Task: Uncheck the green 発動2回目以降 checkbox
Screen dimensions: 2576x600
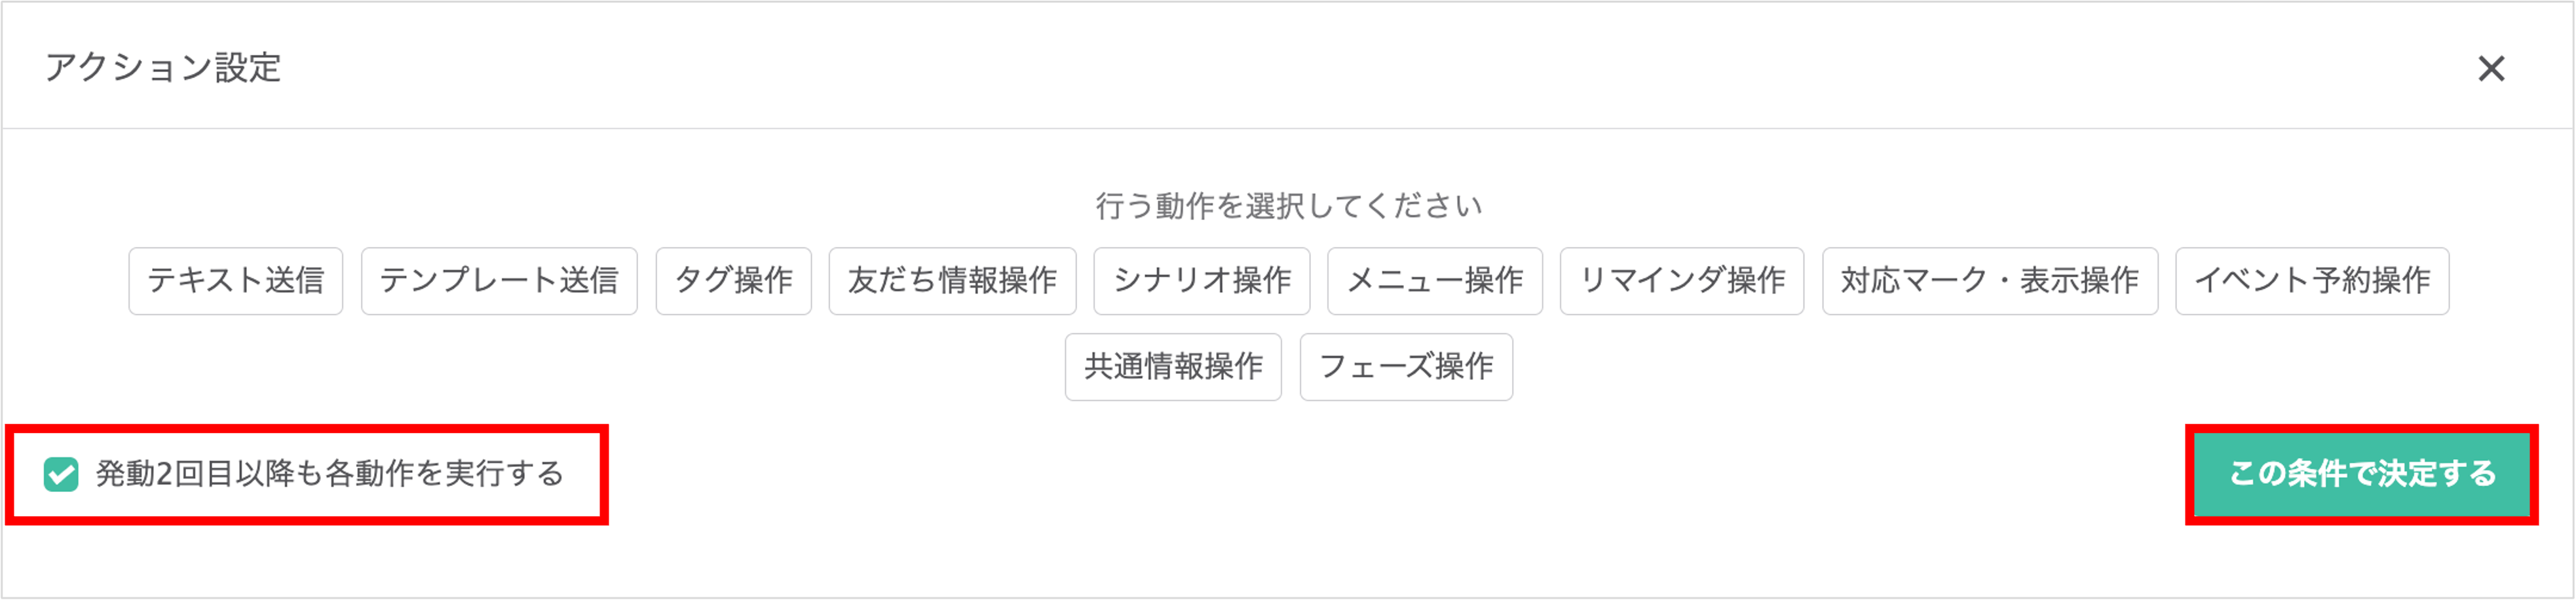Action: 61,474
